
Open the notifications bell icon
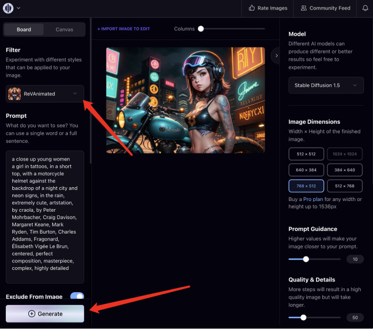point(365,8)
